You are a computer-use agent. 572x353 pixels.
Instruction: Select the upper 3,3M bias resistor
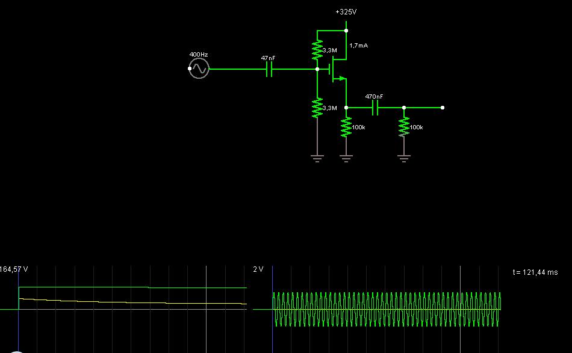tap(317, 50)
